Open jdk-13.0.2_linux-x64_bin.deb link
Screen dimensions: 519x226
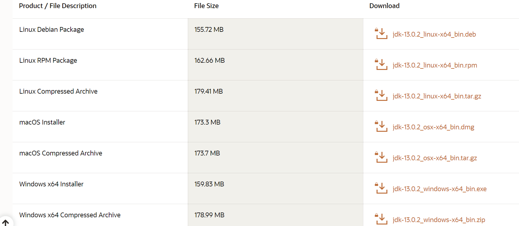click(434, 34)
